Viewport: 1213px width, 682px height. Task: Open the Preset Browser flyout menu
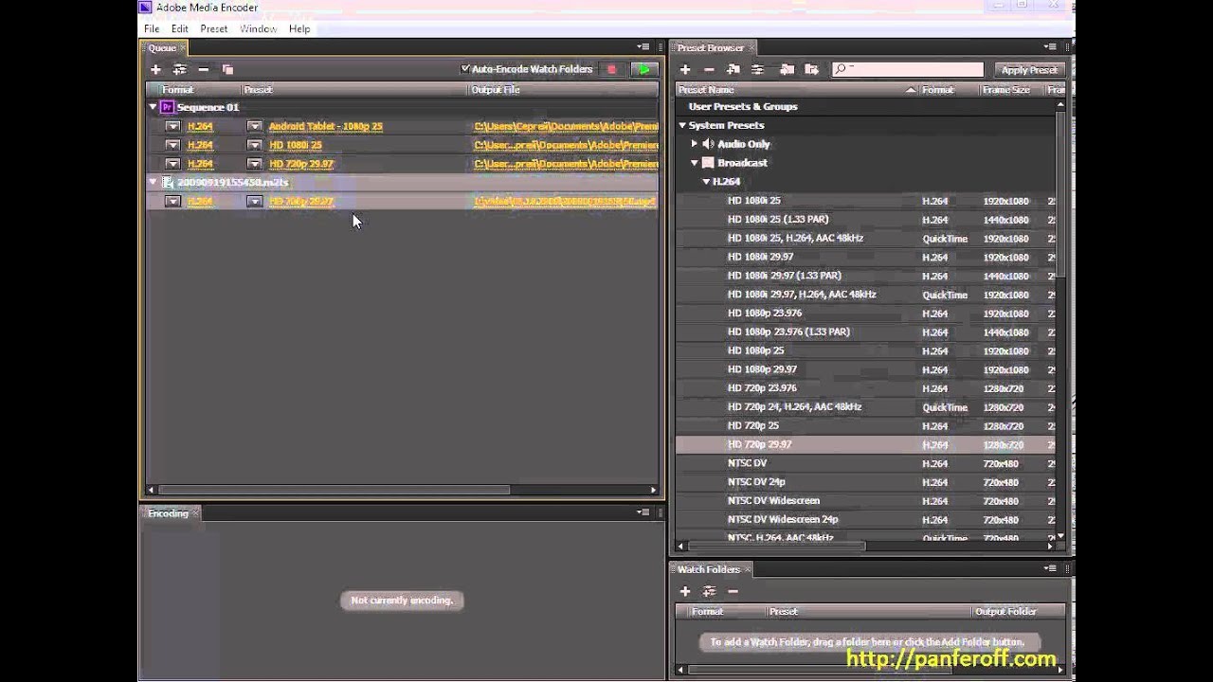[1049, 47]
